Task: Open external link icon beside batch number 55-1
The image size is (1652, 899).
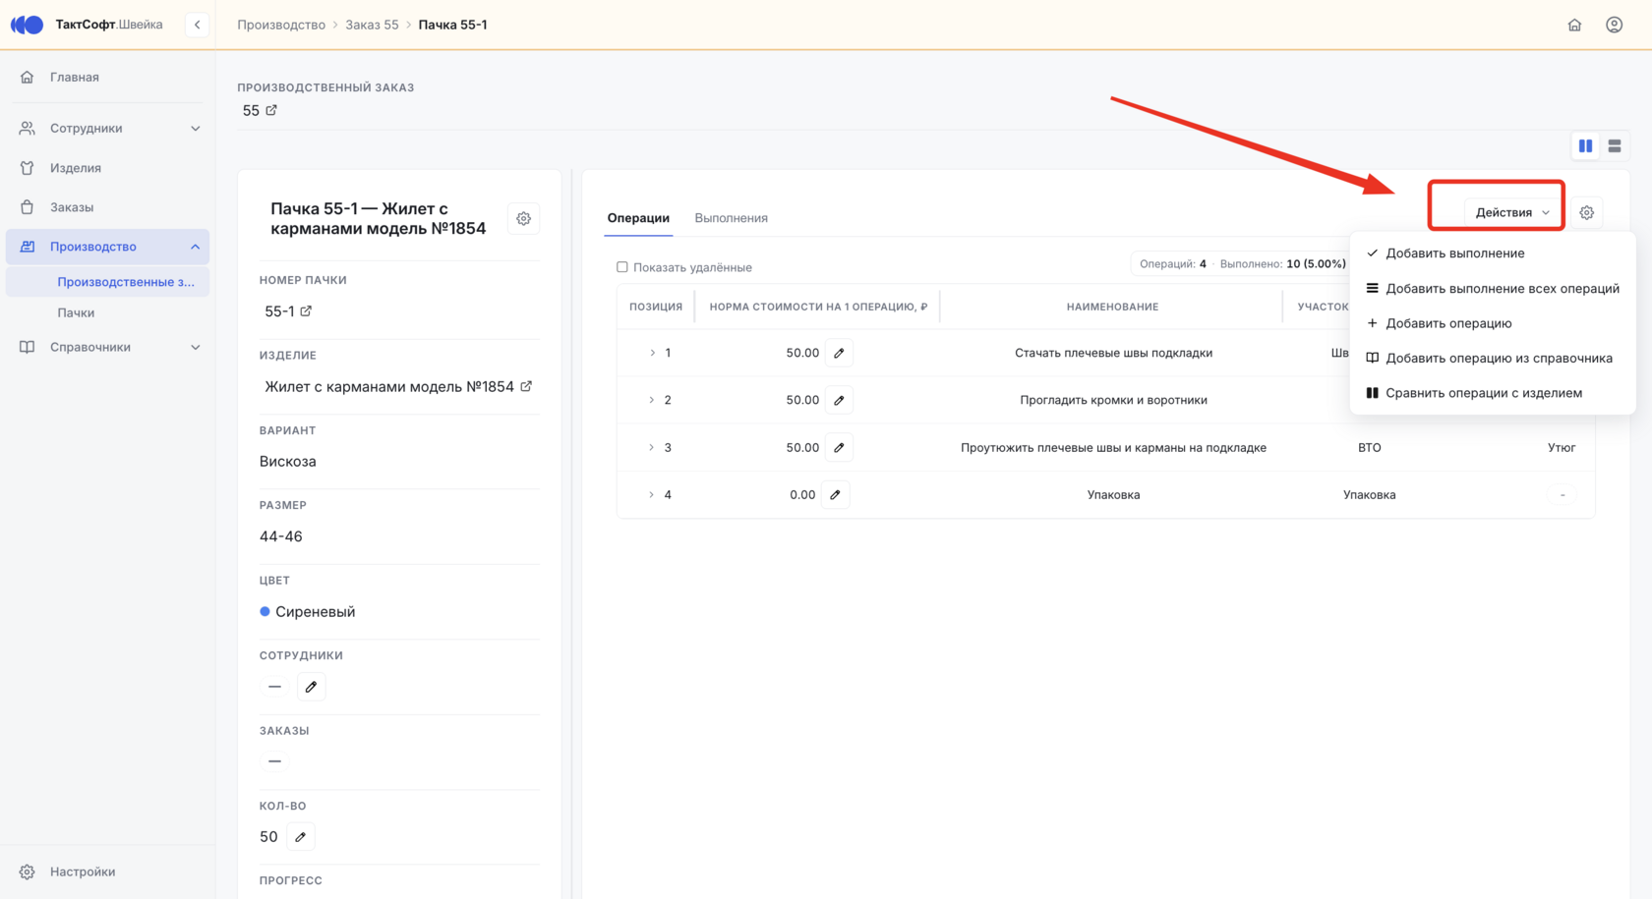Action: click(306, 310)
